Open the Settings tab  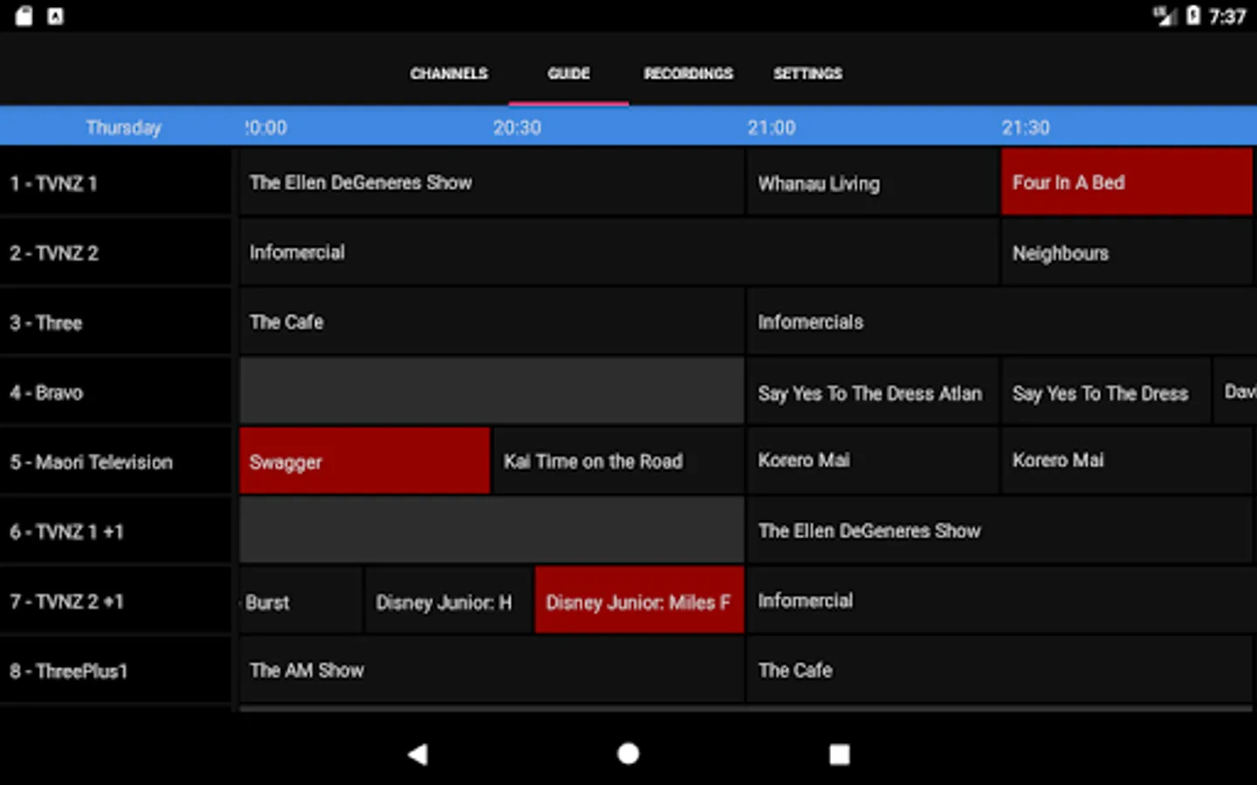[807, 74]
